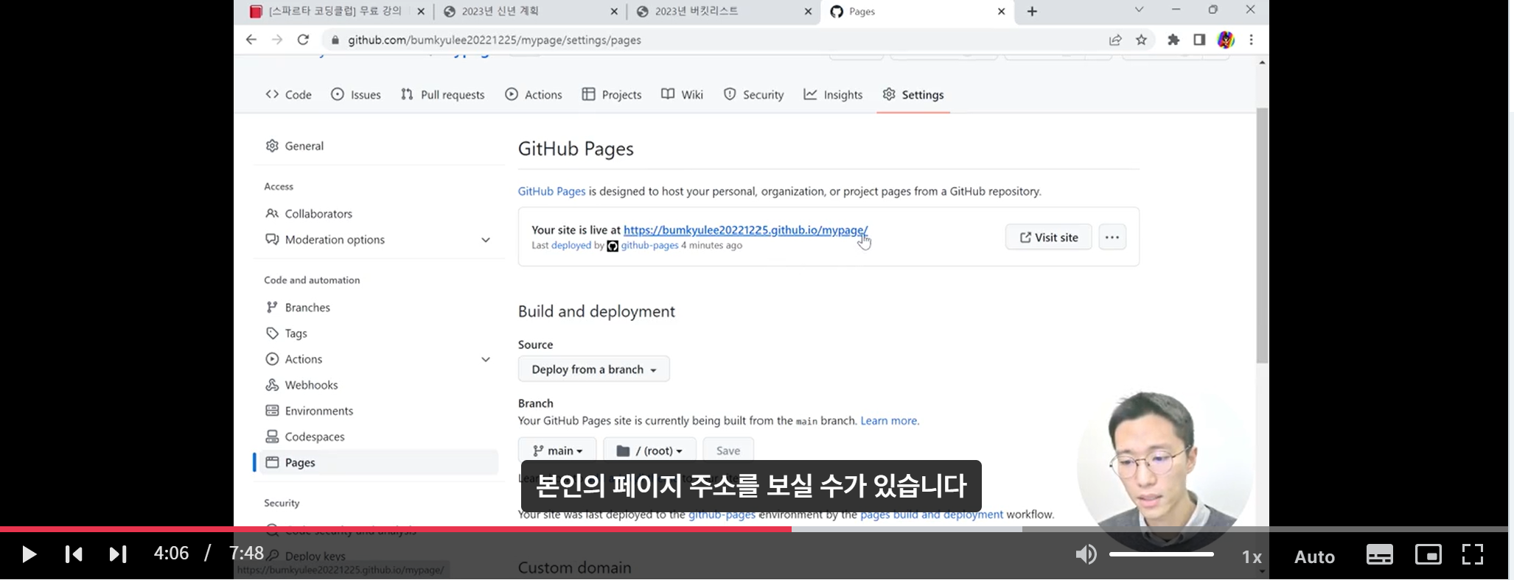Open Deploy from a branch dropdown
Screen dimensions: 1514x580
point(594,369)
